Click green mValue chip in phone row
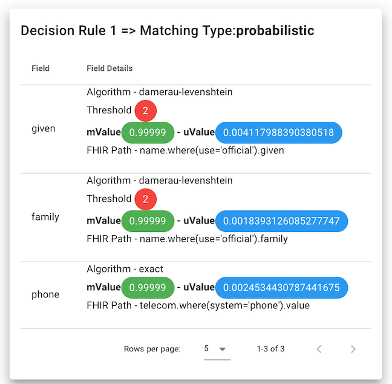 tap(148, 287)
